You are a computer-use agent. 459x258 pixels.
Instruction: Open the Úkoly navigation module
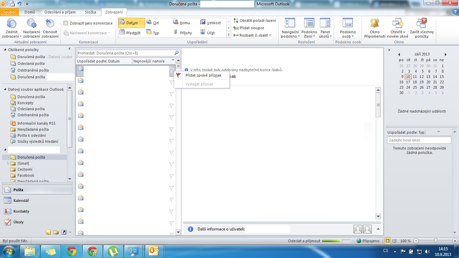point(37,222)
